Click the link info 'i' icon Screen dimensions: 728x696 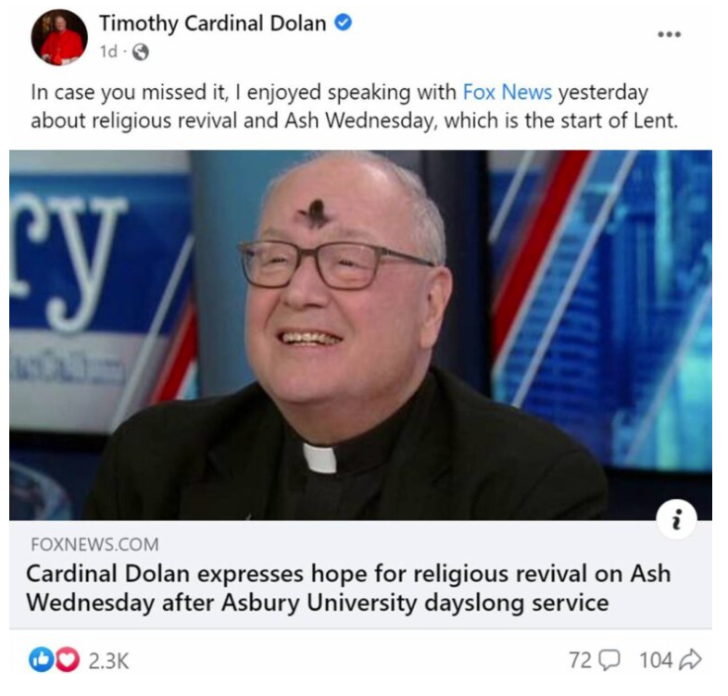pos(676,519)
